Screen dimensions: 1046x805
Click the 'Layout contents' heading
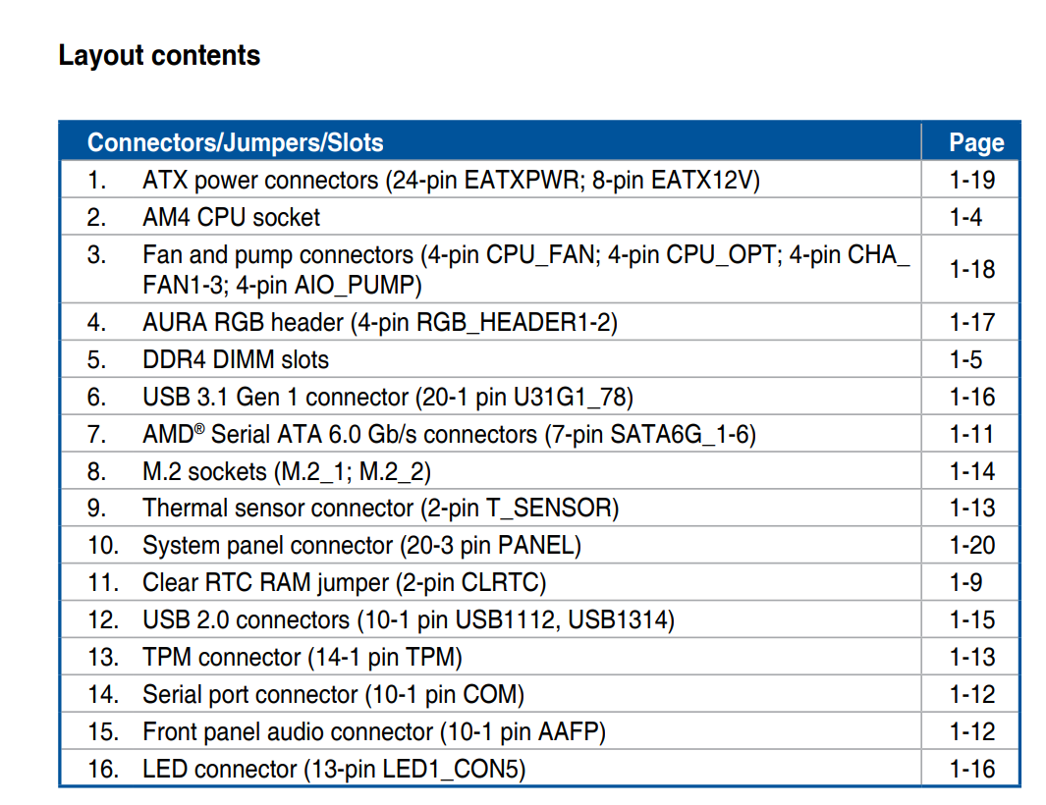click(159, 55)
